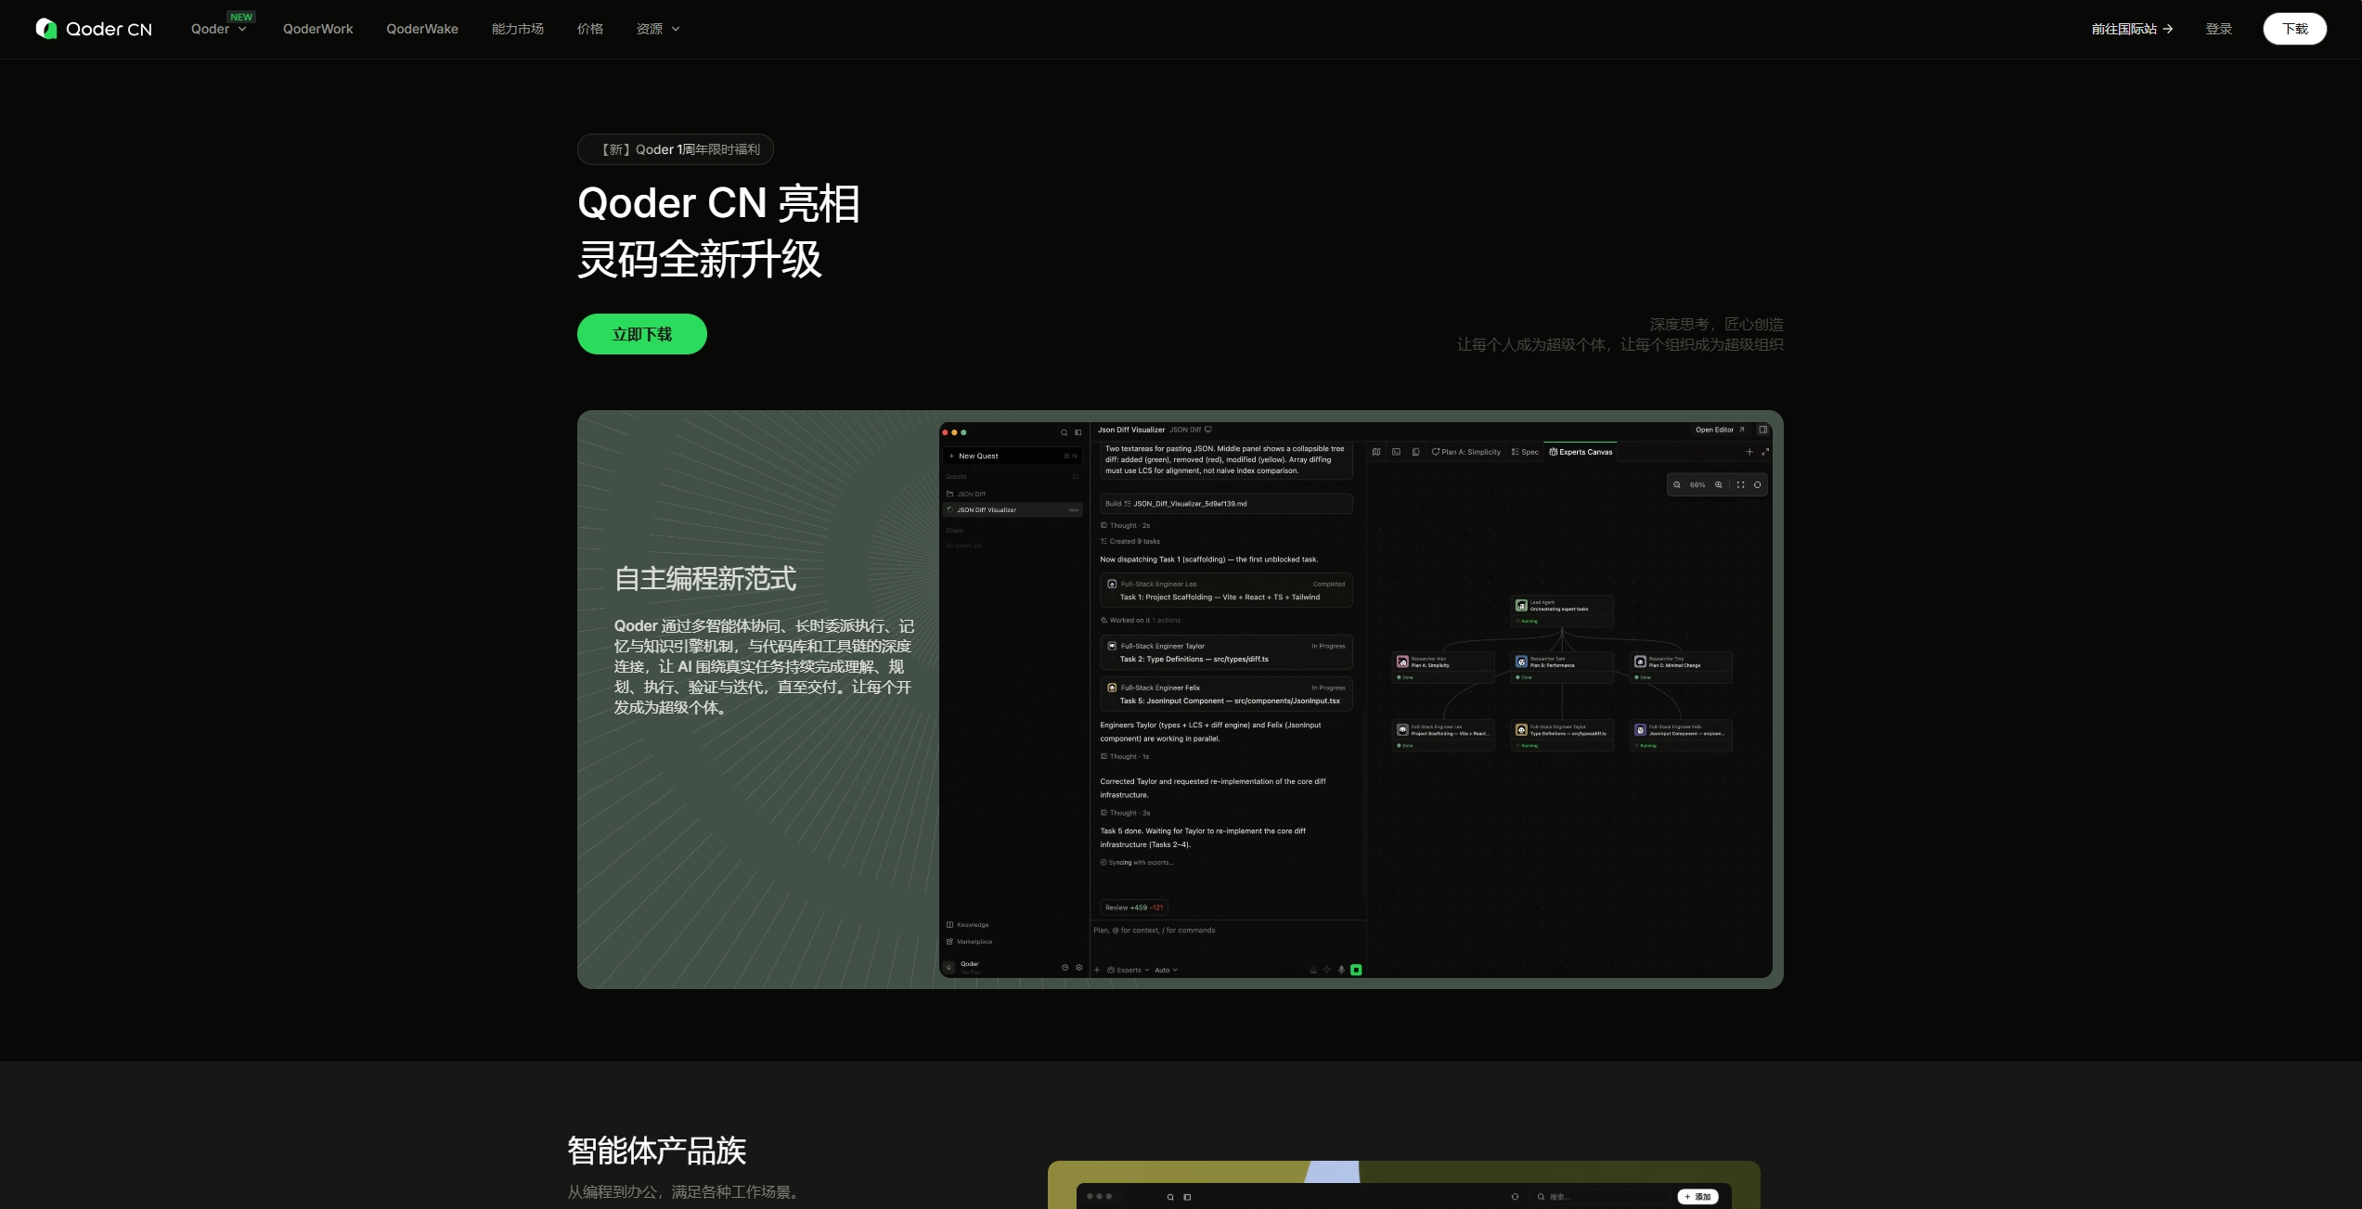The height and width of the screenshot is (1209, 2362).
Task: Focus the 'Plan, @ for context' input
Action: [x=1226, y=930]
